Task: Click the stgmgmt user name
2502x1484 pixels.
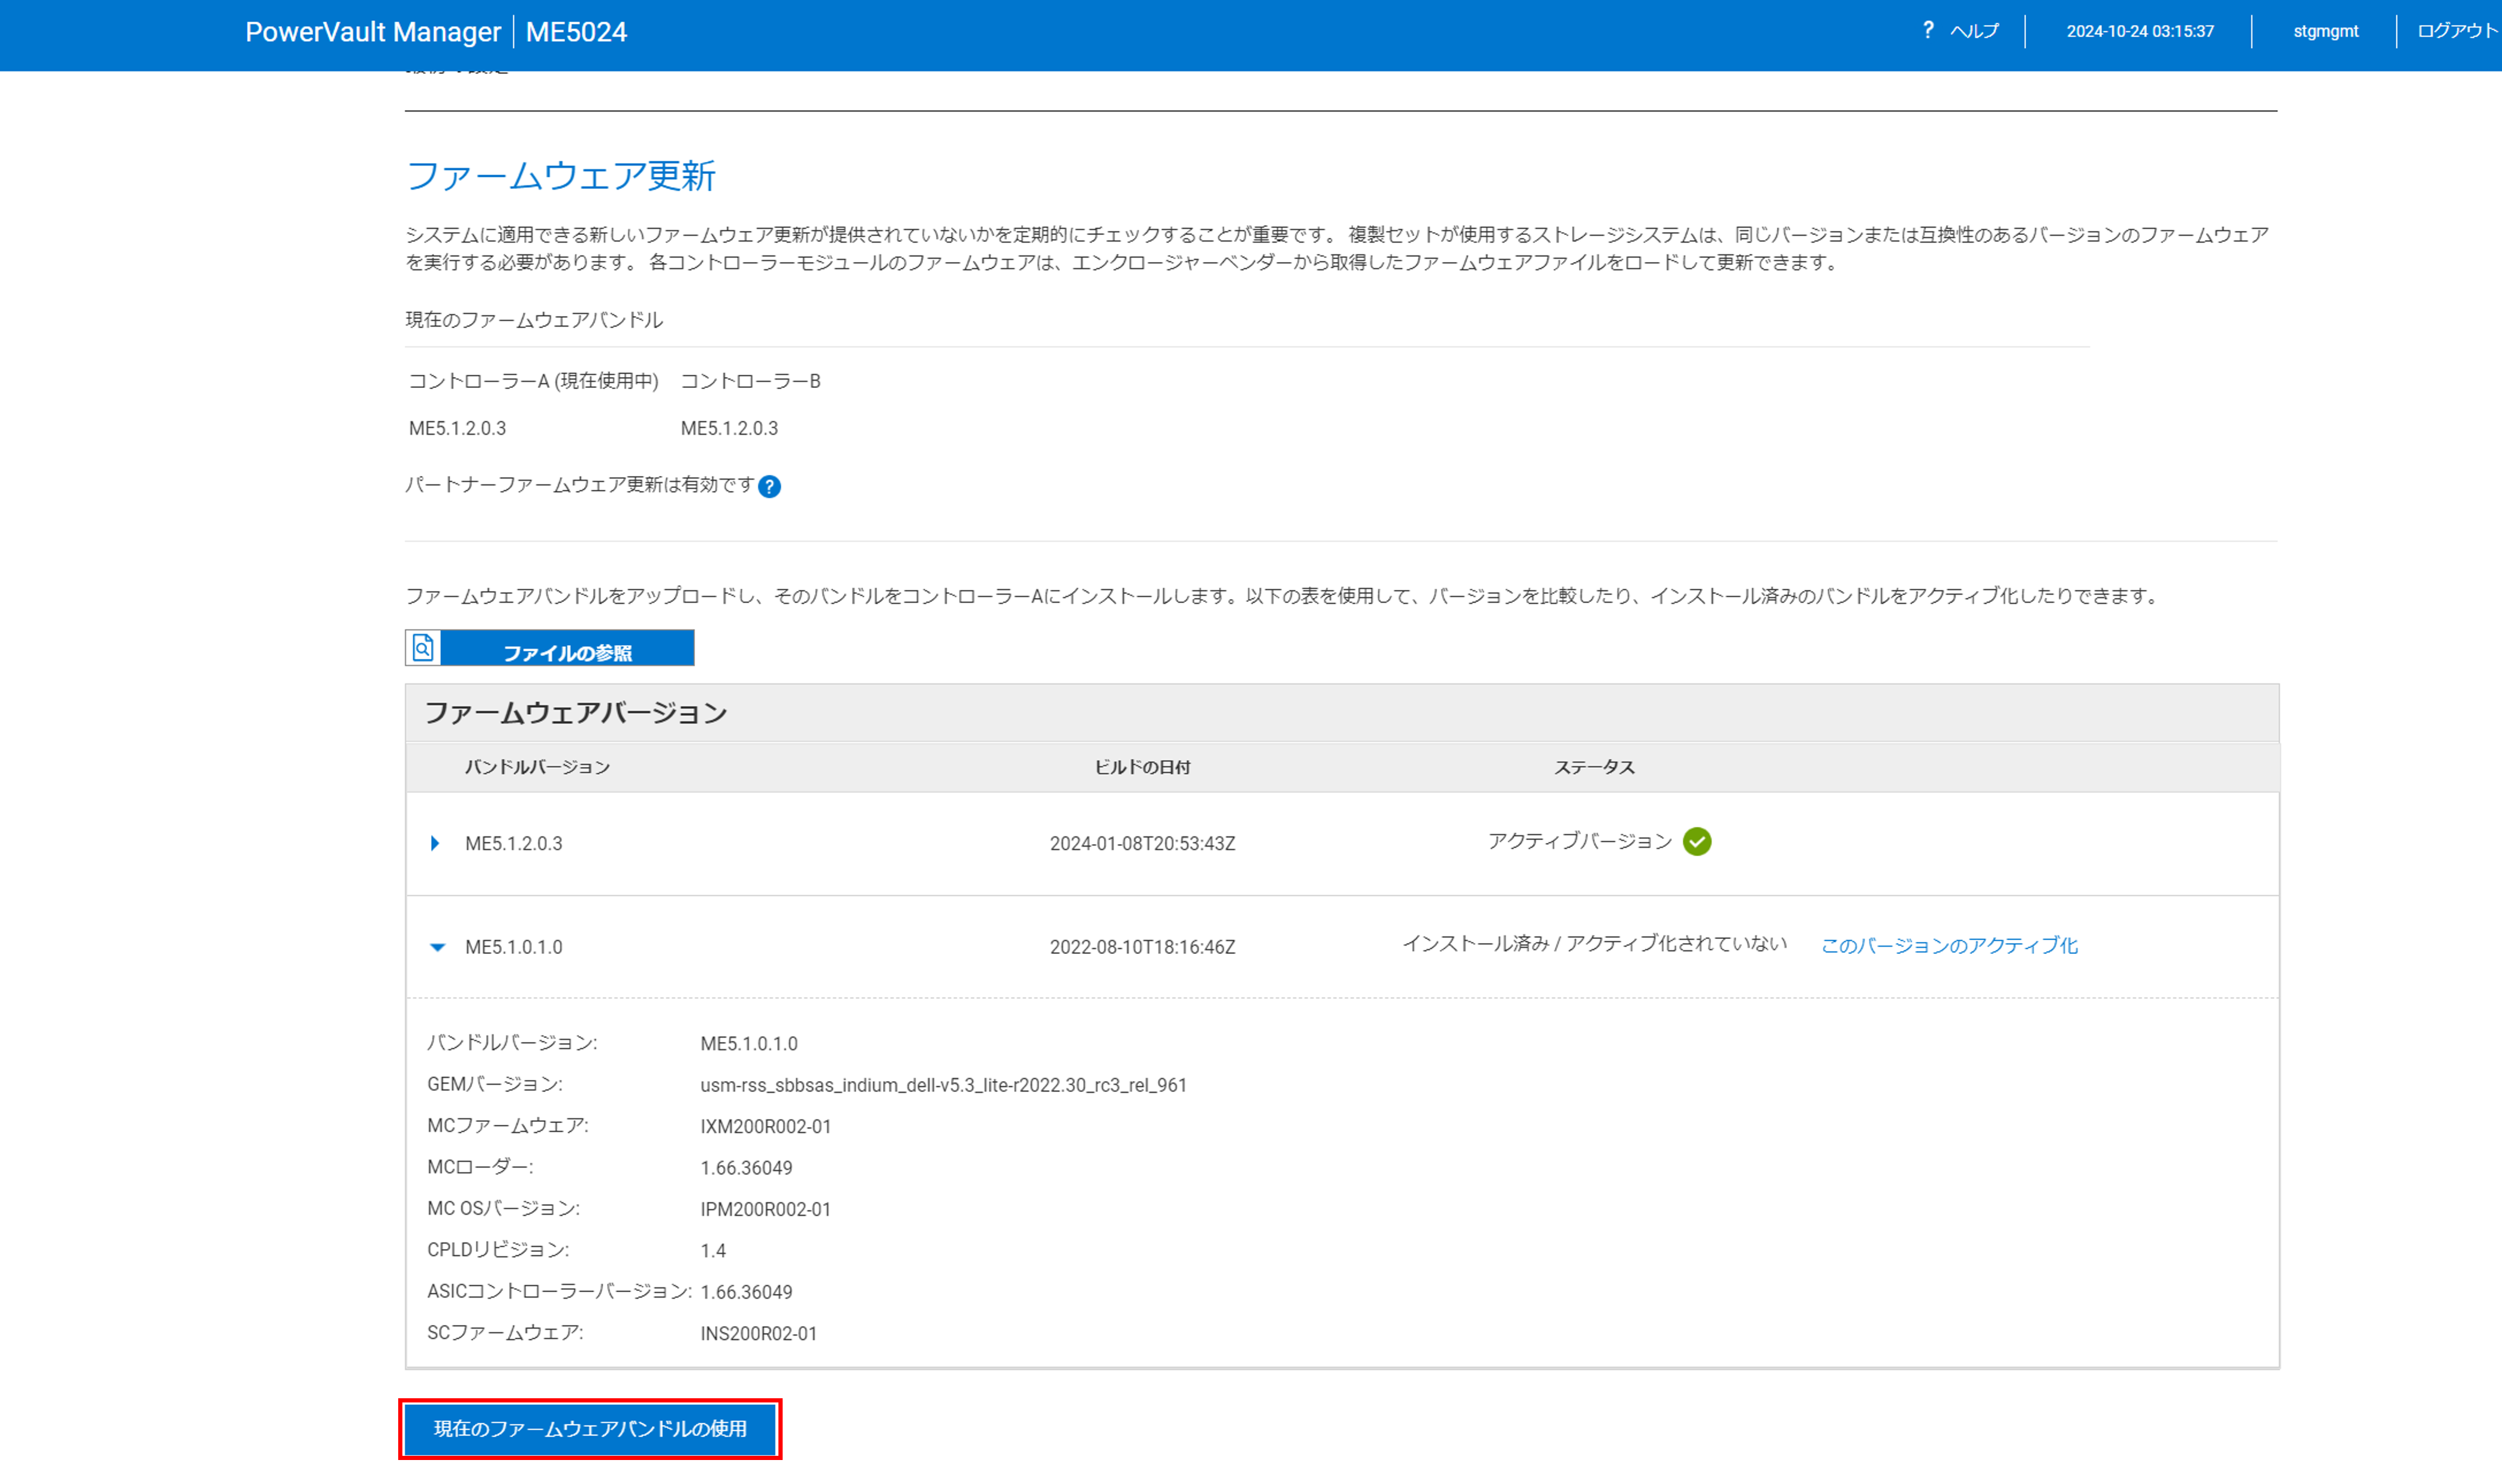Action: (2325, 31)
